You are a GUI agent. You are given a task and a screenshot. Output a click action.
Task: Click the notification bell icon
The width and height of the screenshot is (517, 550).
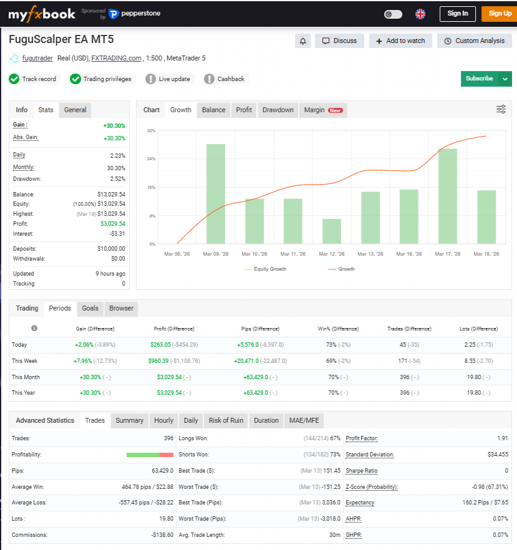302,41
